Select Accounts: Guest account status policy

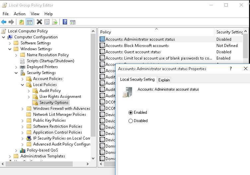tap(133, 52)
